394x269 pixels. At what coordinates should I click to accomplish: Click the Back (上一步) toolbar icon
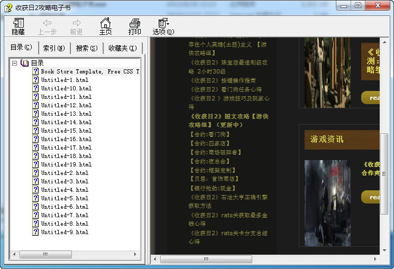pyautogui.click(x=47, y=26)
